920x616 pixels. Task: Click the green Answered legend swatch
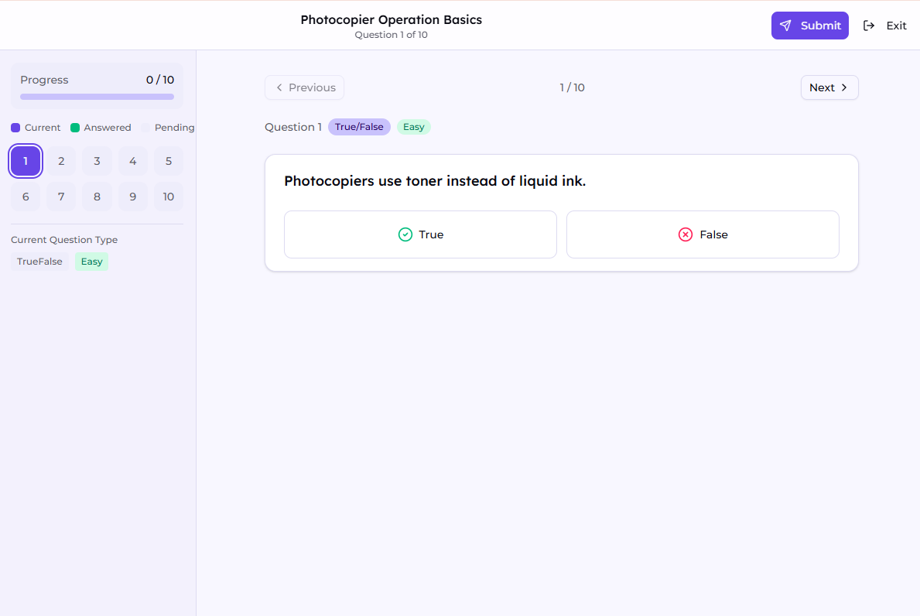click(75, 128)
